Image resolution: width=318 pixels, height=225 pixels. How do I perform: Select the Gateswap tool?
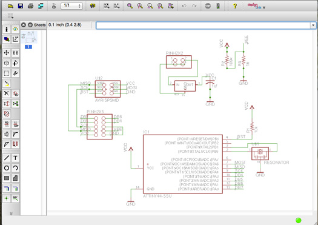point(15,104)
